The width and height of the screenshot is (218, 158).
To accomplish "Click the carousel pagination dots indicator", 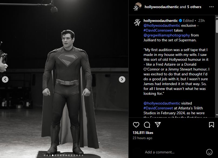I will 64,155.
